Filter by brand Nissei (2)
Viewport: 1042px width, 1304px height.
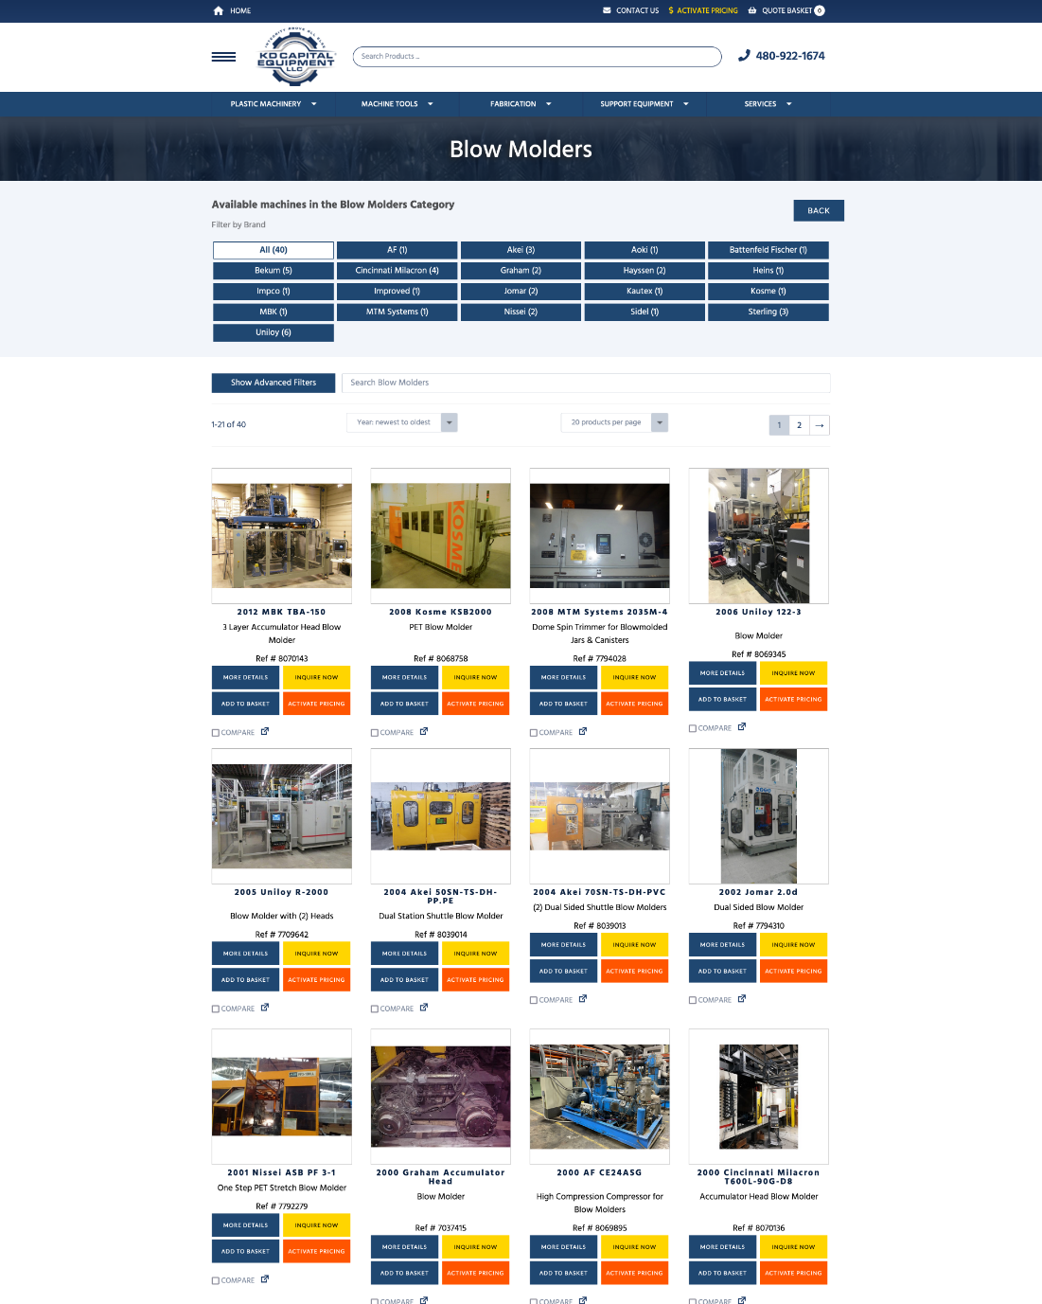(521, 312)
